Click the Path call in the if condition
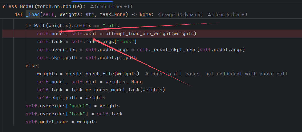302x132 pixels. [x=40, y=26]
